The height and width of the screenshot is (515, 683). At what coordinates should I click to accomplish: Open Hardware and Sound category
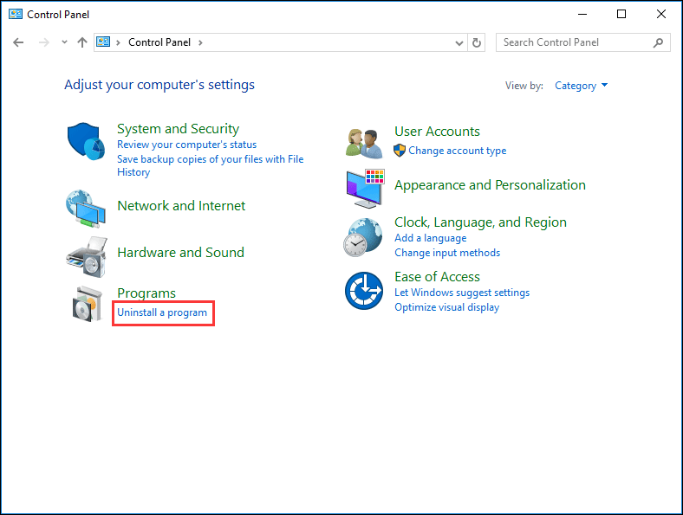(x=181, y=252)
